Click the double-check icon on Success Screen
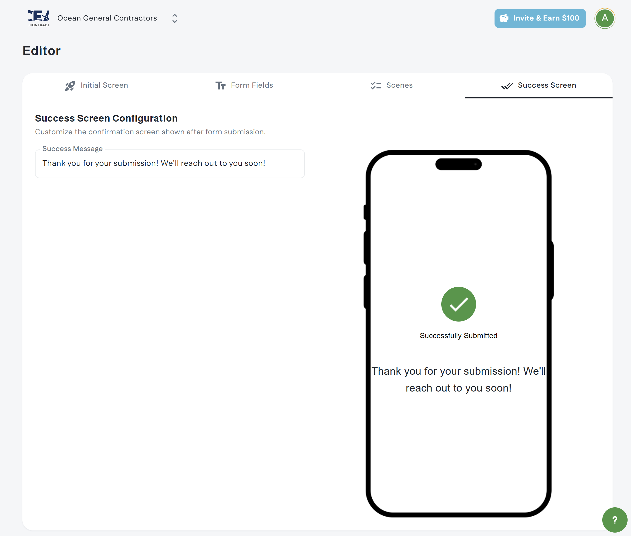The width and height of the screenshot is (631, 536). coord(507,86)
